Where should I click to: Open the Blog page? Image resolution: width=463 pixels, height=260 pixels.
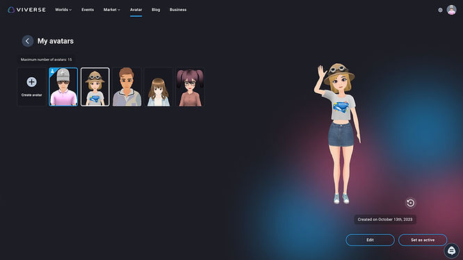tap(156, 10)
